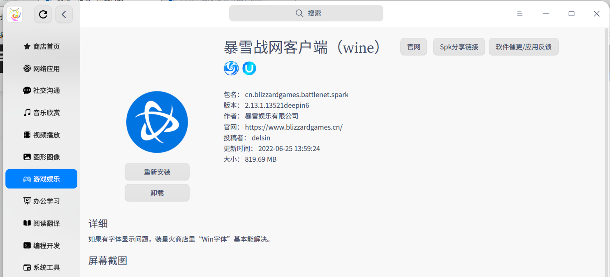Click the picture icon beside 图形图像

pos(27,157)
